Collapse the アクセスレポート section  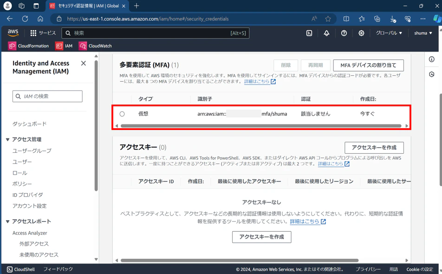pos(7,222)
